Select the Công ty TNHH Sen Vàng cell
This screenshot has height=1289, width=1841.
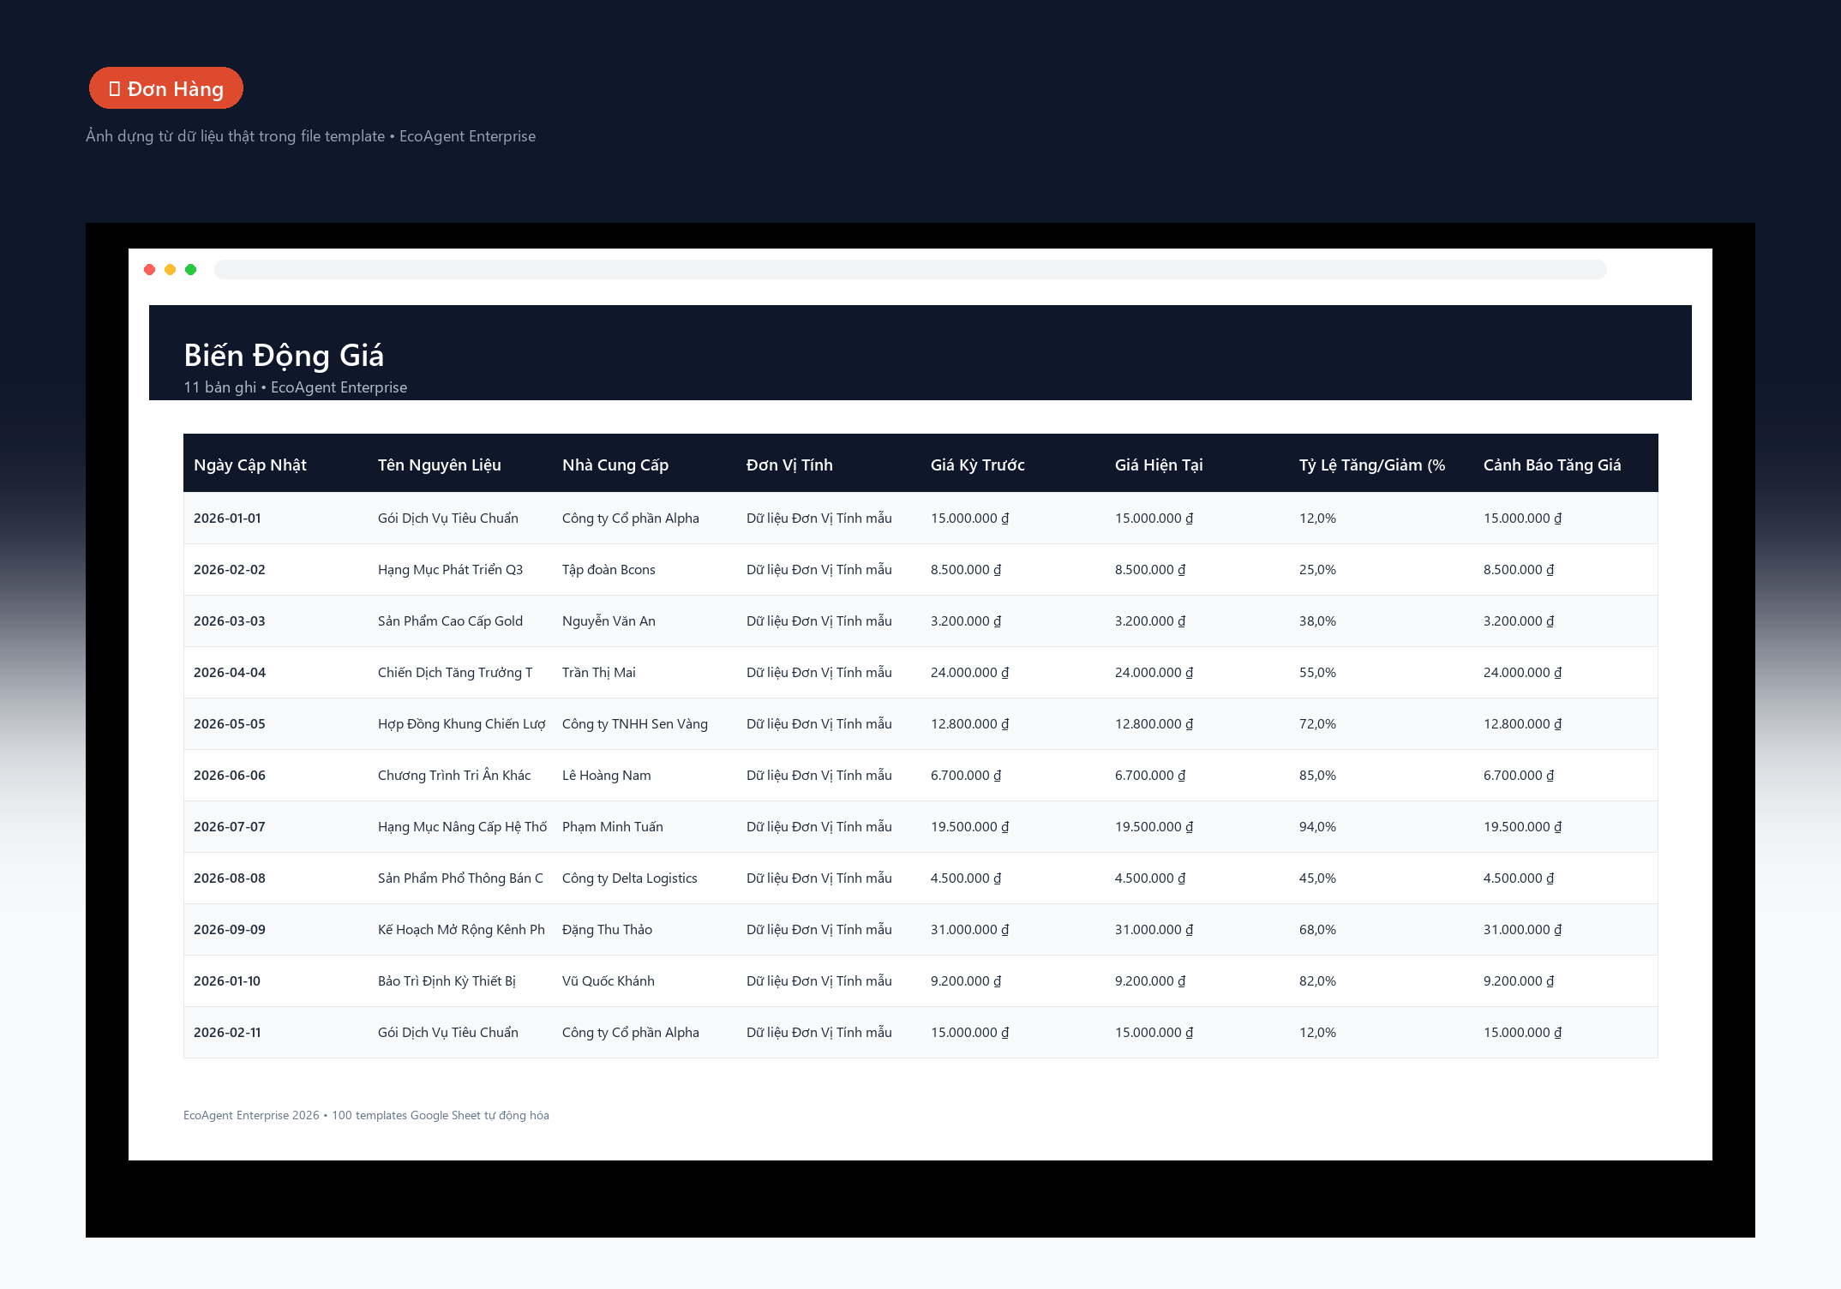pyautogui.click(x=635, y=724)
